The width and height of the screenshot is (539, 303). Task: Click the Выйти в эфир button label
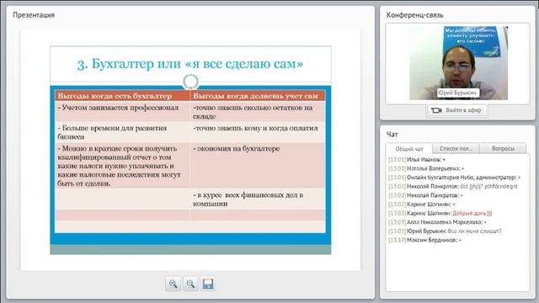click(x=463, y=110)
